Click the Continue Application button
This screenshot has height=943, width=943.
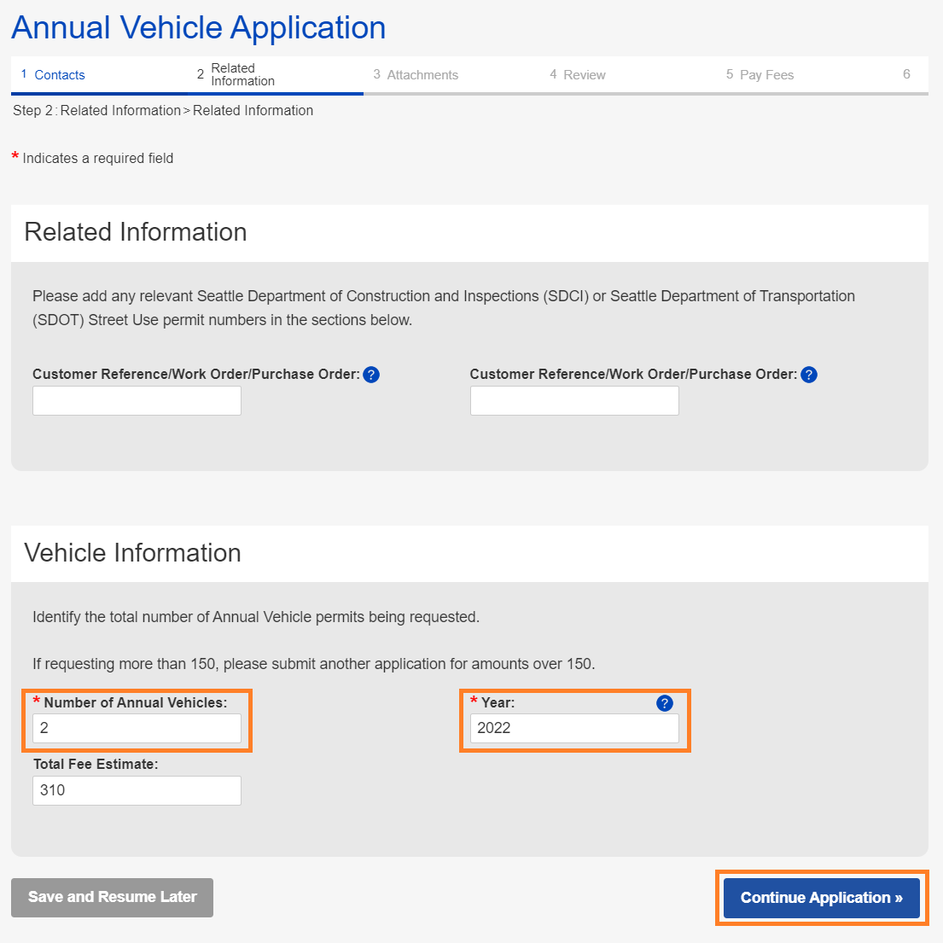tap(821, 898)
